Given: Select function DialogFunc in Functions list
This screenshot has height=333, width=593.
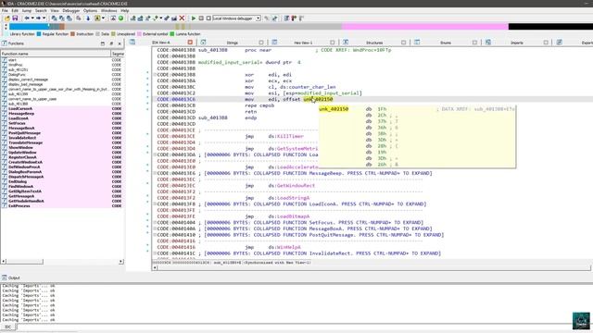Looking at the screenshot, I should (x=17, y=75).
